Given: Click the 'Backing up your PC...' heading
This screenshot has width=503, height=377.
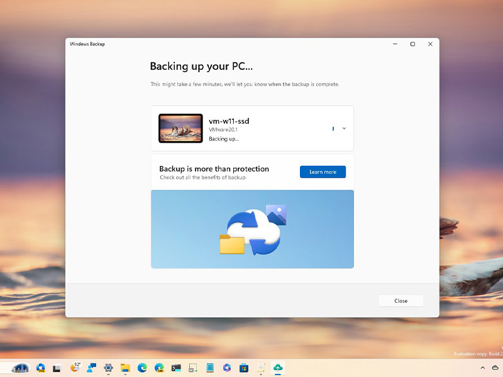Looking at the screenshot, I should pos(201,67).
